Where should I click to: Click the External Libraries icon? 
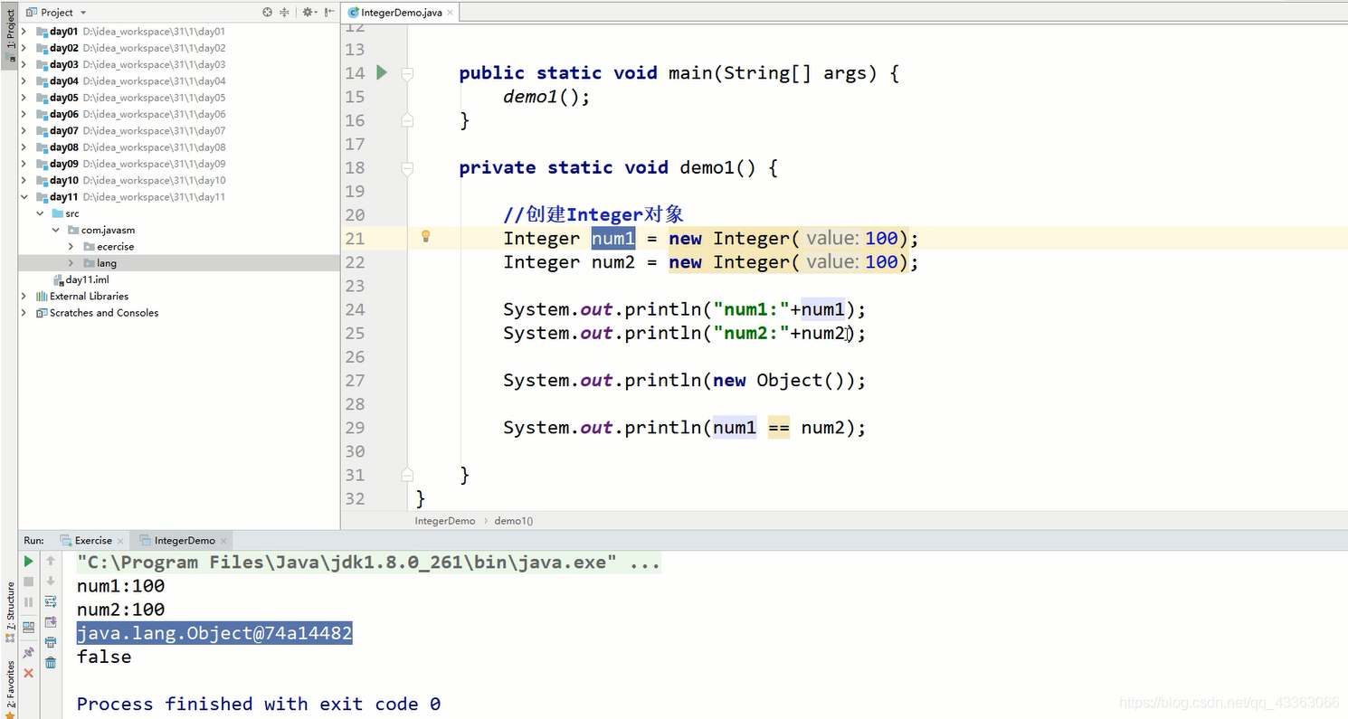tap(42, 296)
